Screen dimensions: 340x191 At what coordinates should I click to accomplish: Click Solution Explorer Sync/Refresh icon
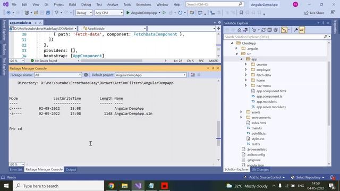click(x=263, y=30)
